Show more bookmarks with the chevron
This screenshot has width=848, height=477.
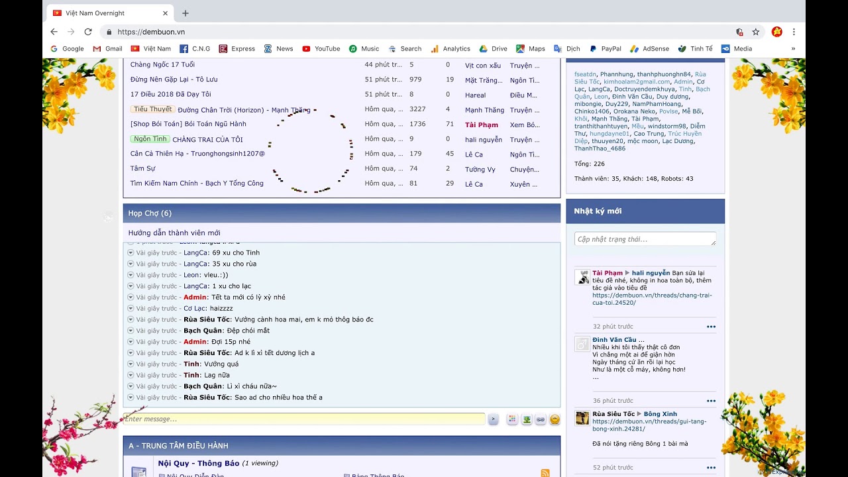point(793,48)
